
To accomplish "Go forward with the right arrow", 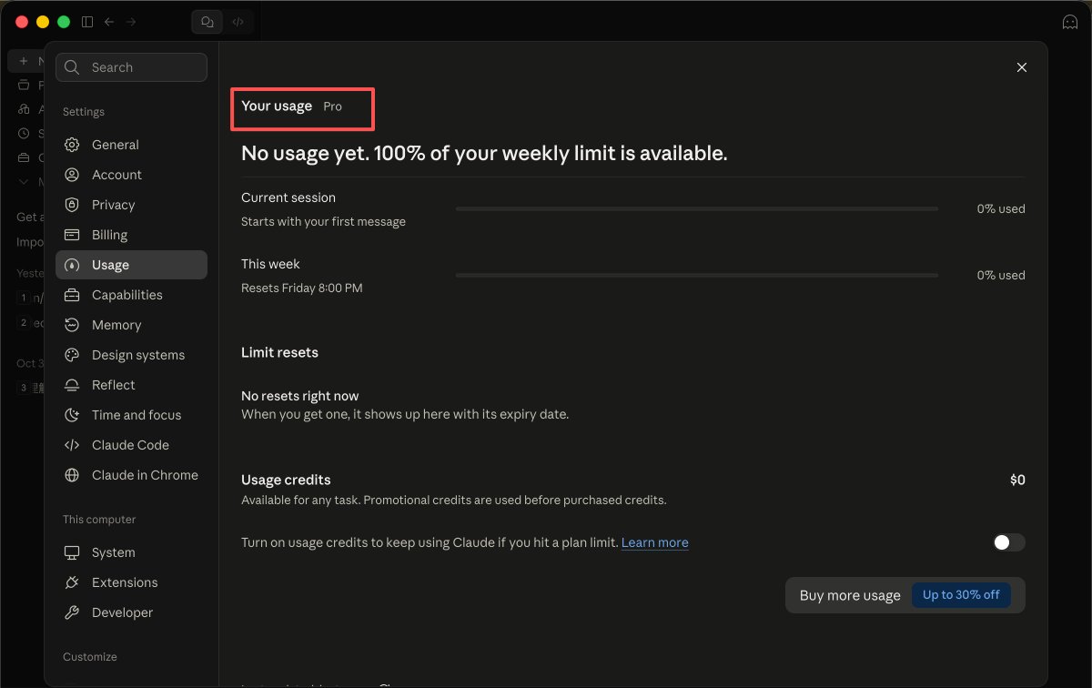I will tap(131, 22).
